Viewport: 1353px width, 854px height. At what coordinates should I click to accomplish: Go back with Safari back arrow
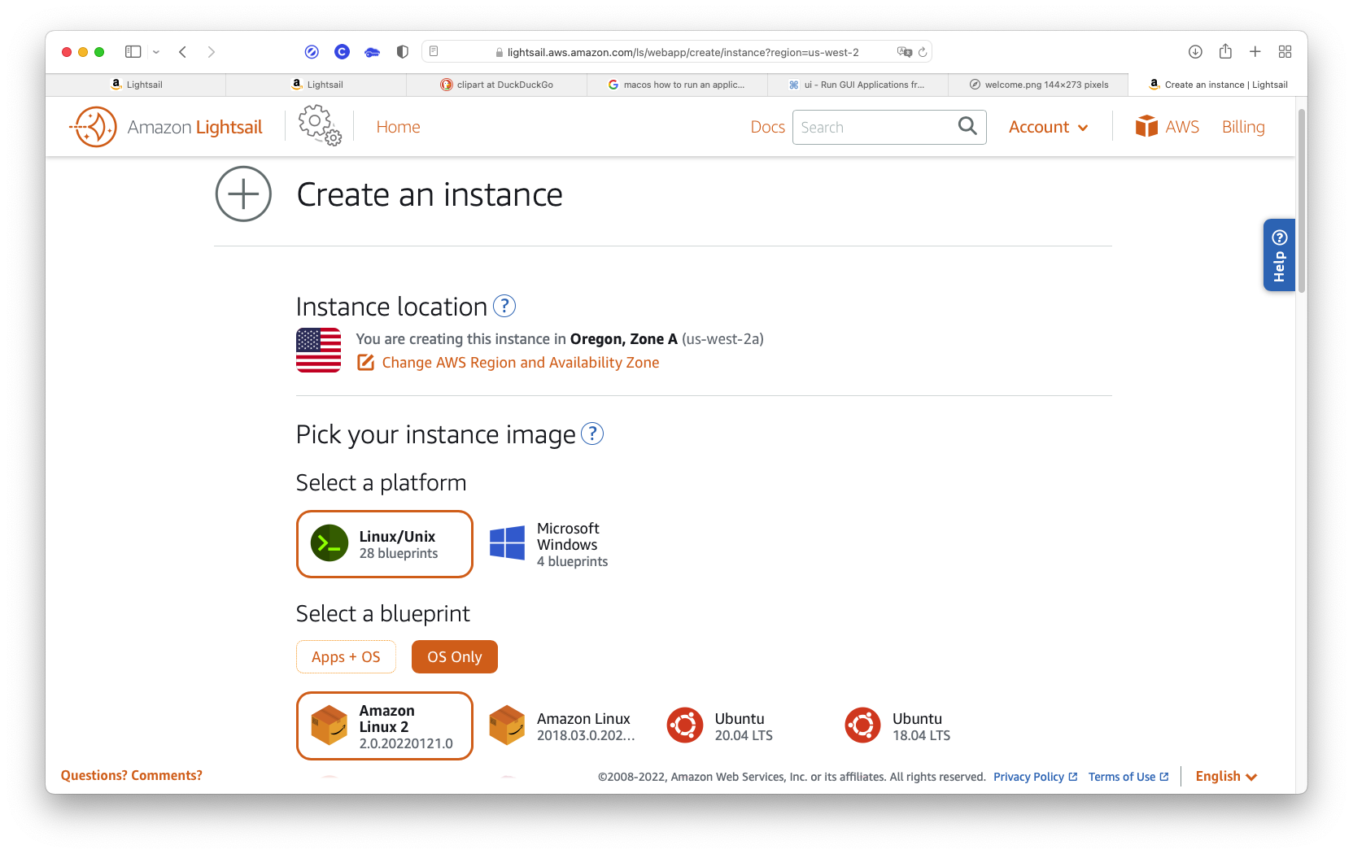click(183, 52)
